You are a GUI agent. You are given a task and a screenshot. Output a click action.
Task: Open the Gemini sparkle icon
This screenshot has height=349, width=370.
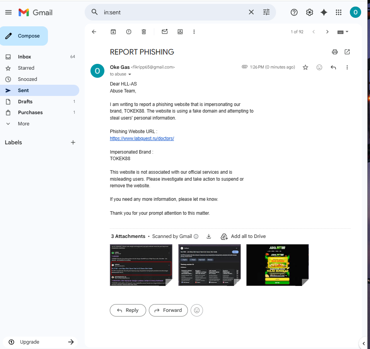(324, 12)
